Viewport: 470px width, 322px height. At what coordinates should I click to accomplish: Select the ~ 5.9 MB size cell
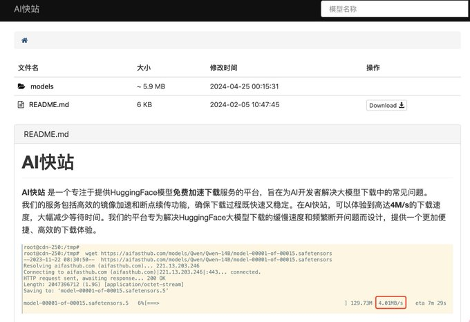pyautogui.click(x=151, y=86)
